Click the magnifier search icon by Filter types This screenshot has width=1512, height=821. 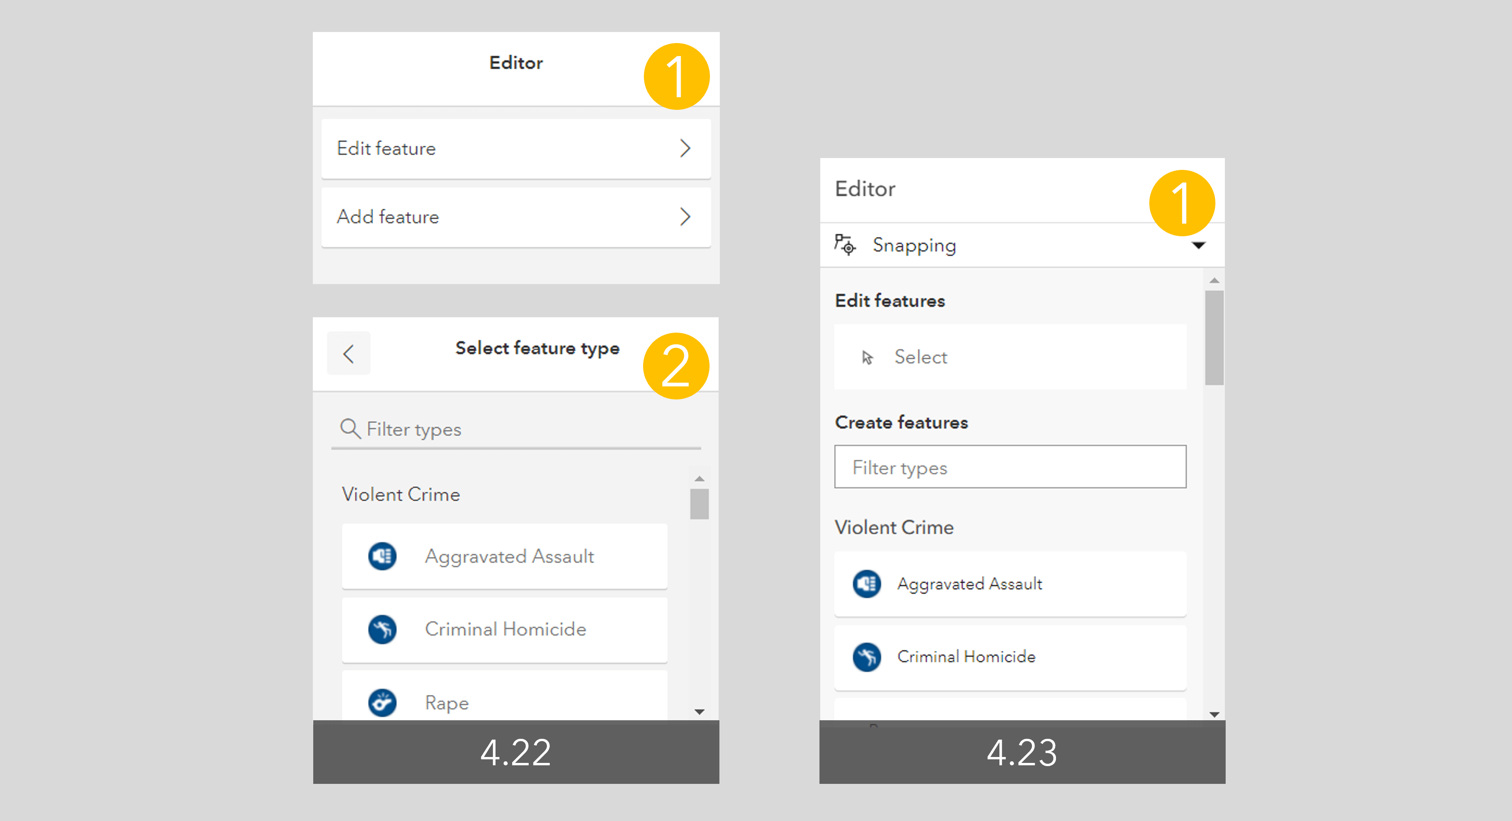(x=350, y=429)
